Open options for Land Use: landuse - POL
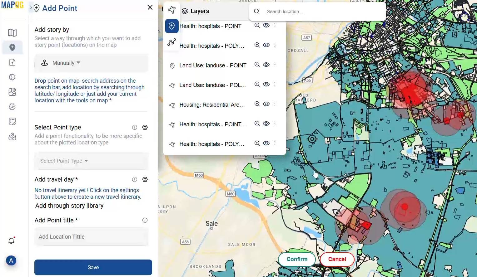The height and width of the screenshot is (277, 477). point(275,84)
